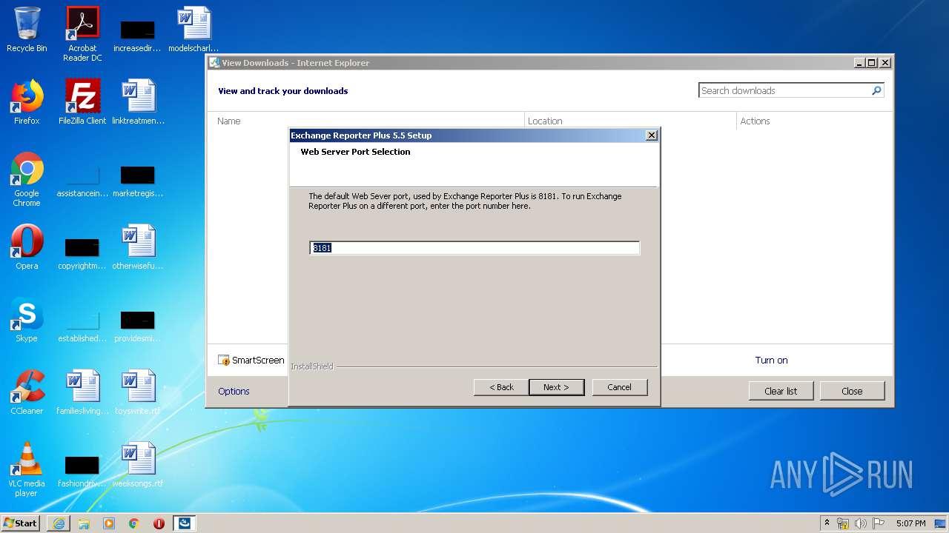949x533 pixels.
Task: Click Turn on SmartScreen link
Action: (x=771, y=361)
